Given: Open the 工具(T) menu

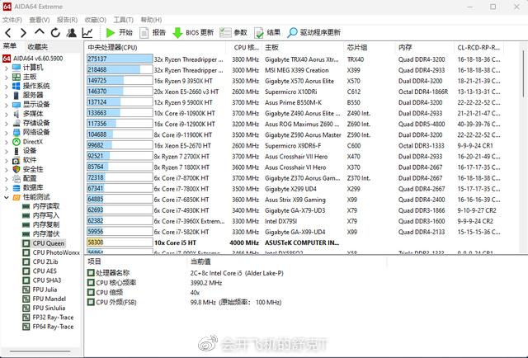Looking at the screenshot, I should (x=123, y=20).
